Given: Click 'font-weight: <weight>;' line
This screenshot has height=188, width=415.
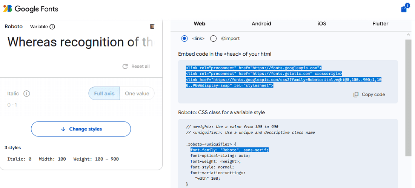Looking at the screenshot, I should click(x=215, y=161).
